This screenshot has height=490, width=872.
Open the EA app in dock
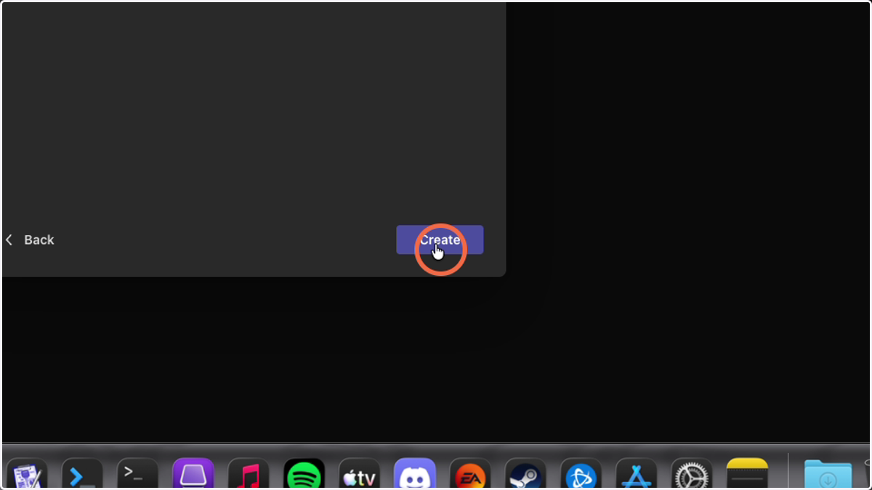[x=470, y=474]
